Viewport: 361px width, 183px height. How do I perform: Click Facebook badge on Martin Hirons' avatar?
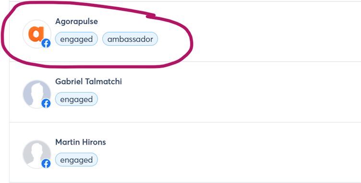(46, 164)
